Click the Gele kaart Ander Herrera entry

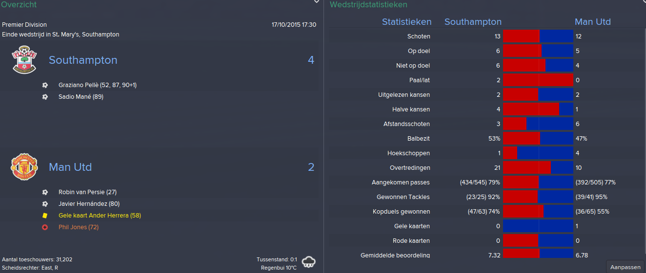[x=100, y=216]
